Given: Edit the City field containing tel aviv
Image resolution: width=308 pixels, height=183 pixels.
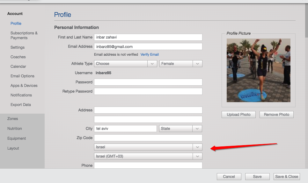Looking at the screenshot, I should (x=125, y=129).
